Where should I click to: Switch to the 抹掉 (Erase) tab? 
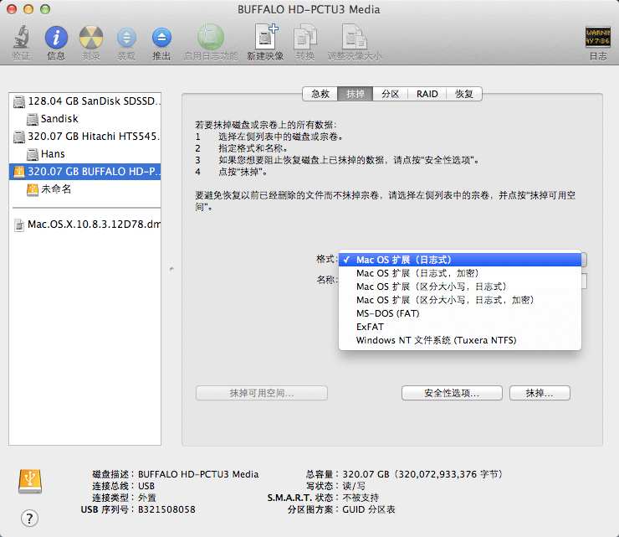pyautogui.click(x=356, y=94)
